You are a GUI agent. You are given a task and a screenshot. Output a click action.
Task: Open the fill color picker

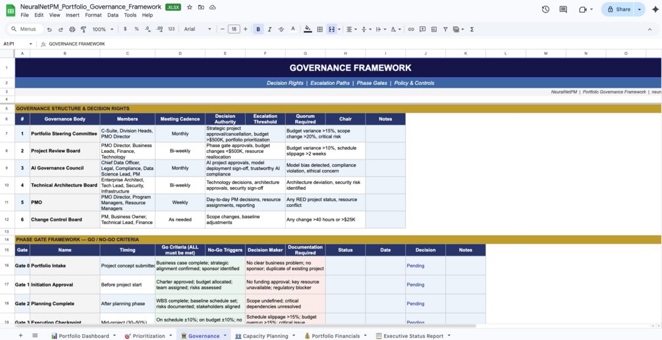308,30
